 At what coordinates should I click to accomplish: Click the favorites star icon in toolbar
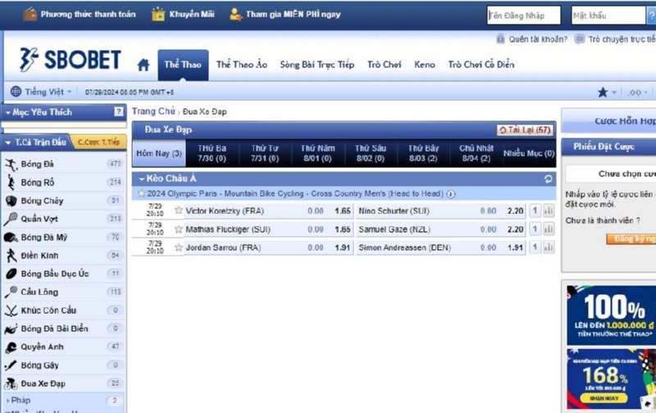coord(603,93)
